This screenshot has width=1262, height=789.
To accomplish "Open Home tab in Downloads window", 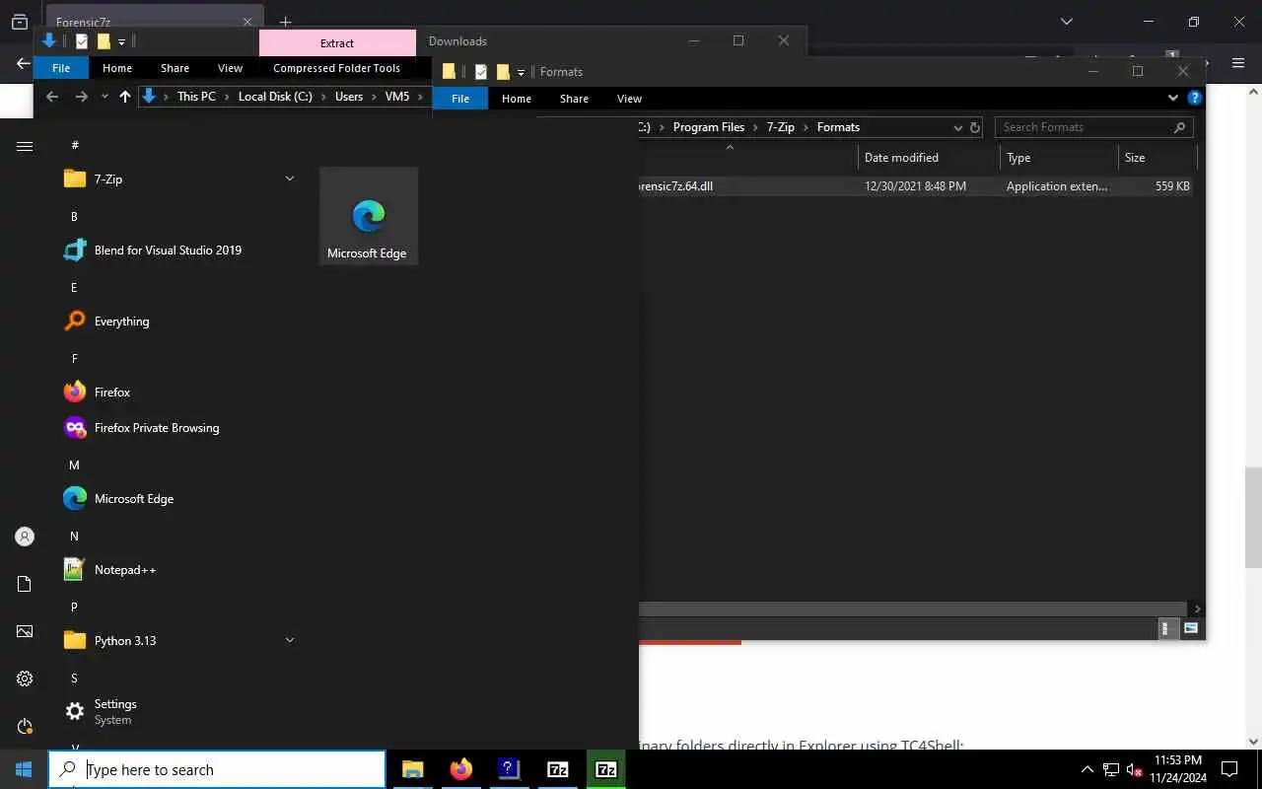I will pos(116,68).
